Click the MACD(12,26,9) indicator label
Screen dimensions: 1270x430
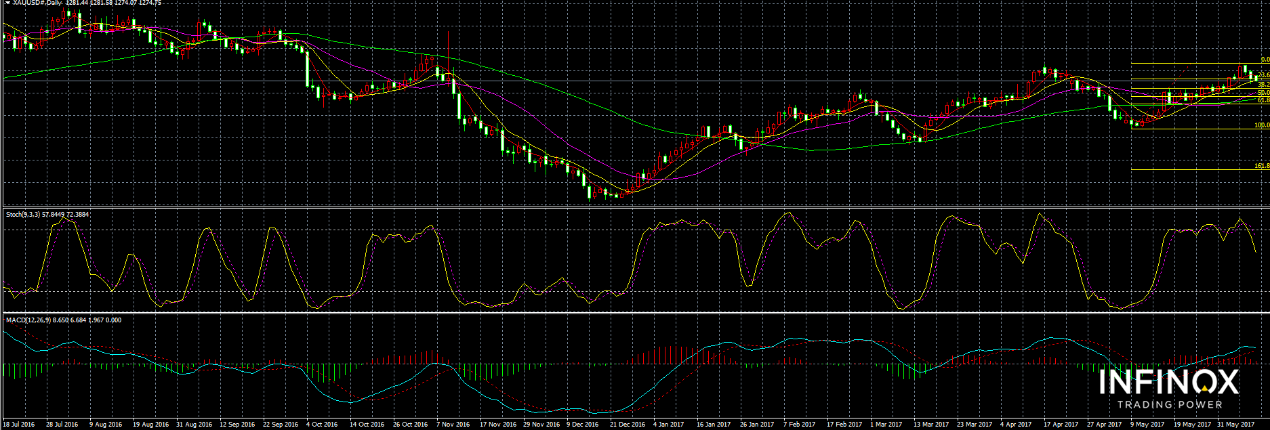[27, 320]
